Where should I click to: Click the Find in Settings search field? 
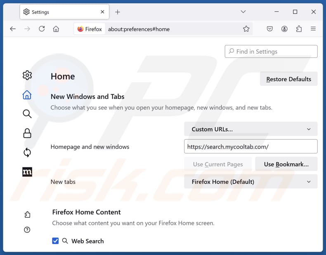[271, 51]
